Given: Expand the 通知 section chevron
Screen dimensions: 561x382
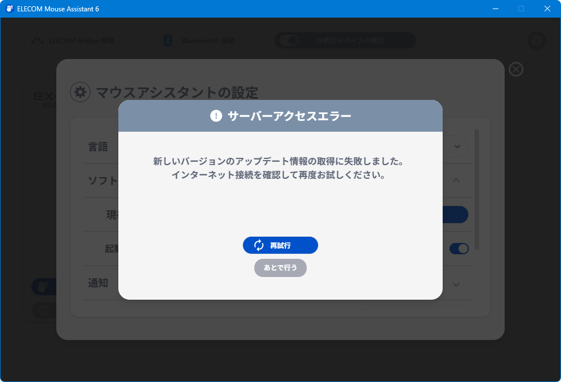Looking at the screenshot, I should click(x=456, y=284).
